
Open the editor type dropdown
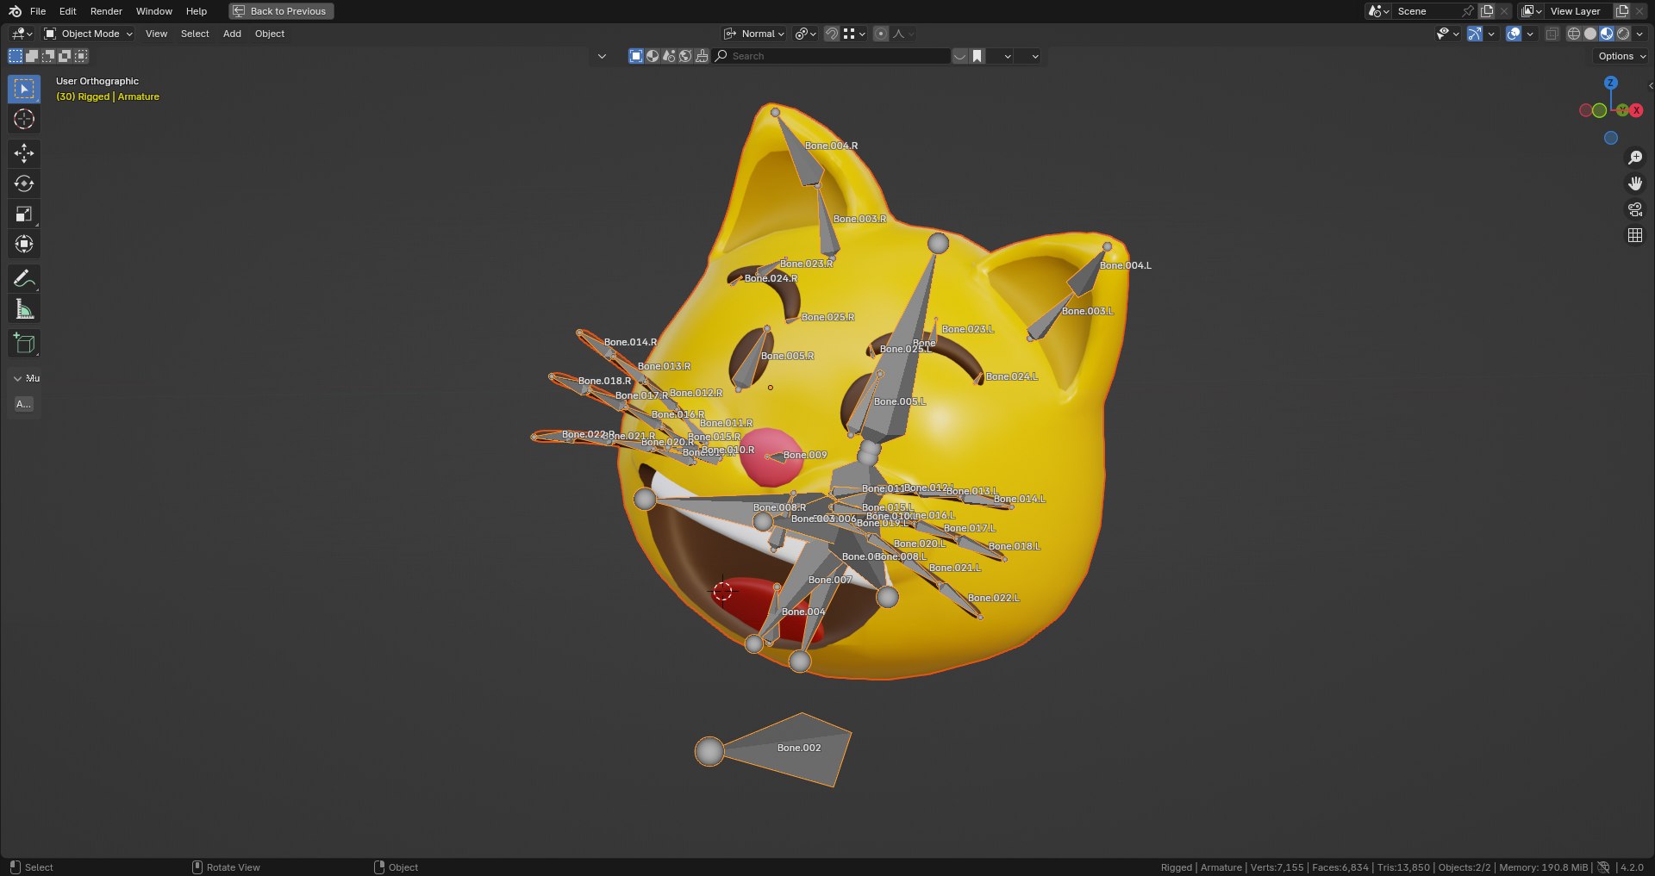click(x=22, y=34)
